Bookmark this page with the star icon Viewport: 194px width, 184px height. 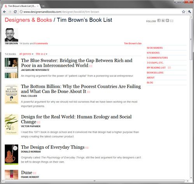tap(184, 12)
